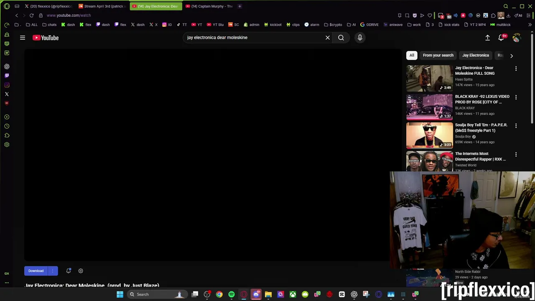Open the Opera easy setup menu icon
The width and height of the screenshot is (535, 301).
pyautogui.click(x=529, y=15)
